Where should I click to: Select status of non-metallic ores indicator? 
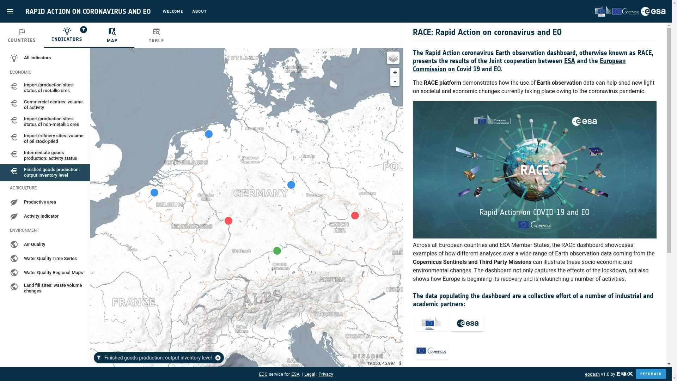pos(45,122)
